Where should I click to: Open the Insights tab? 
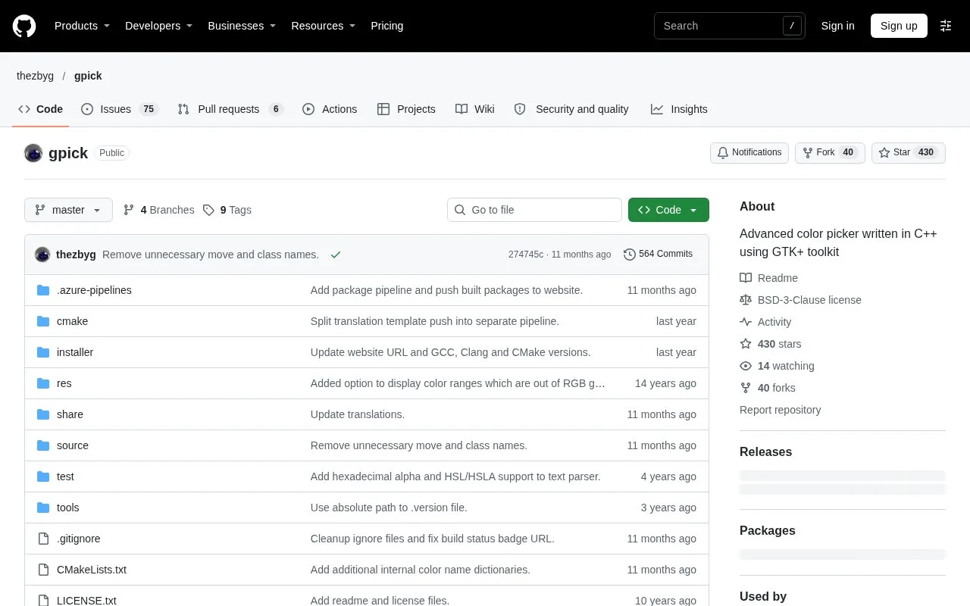[x=679, y=109]
